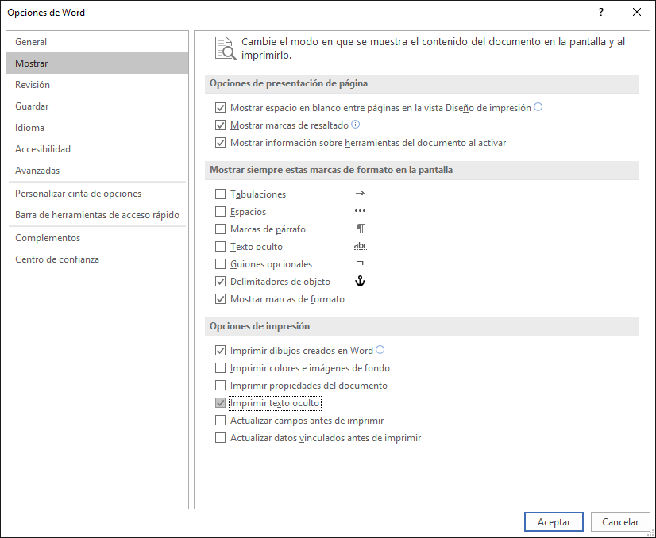Image resolution: width=656 pixels, height=538 pixels.
Task: Enable Imprimir colores e imágenes de fondo
Action: (x=221, y=368)
